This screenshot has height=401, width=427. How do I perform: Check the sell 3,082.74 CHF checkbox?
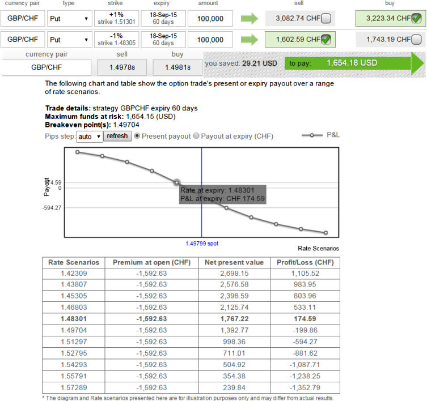pos(326,19)
